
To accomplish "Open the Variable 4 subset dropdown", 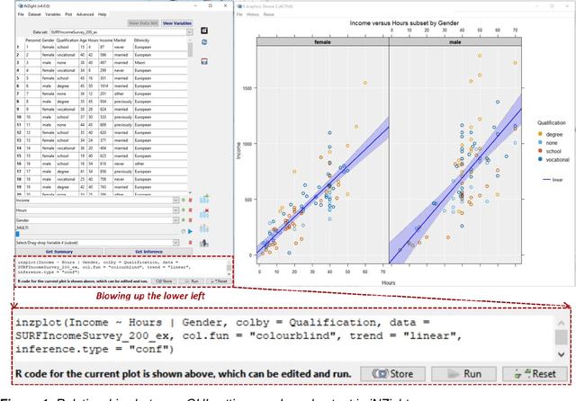I will (x=175, y=242).
